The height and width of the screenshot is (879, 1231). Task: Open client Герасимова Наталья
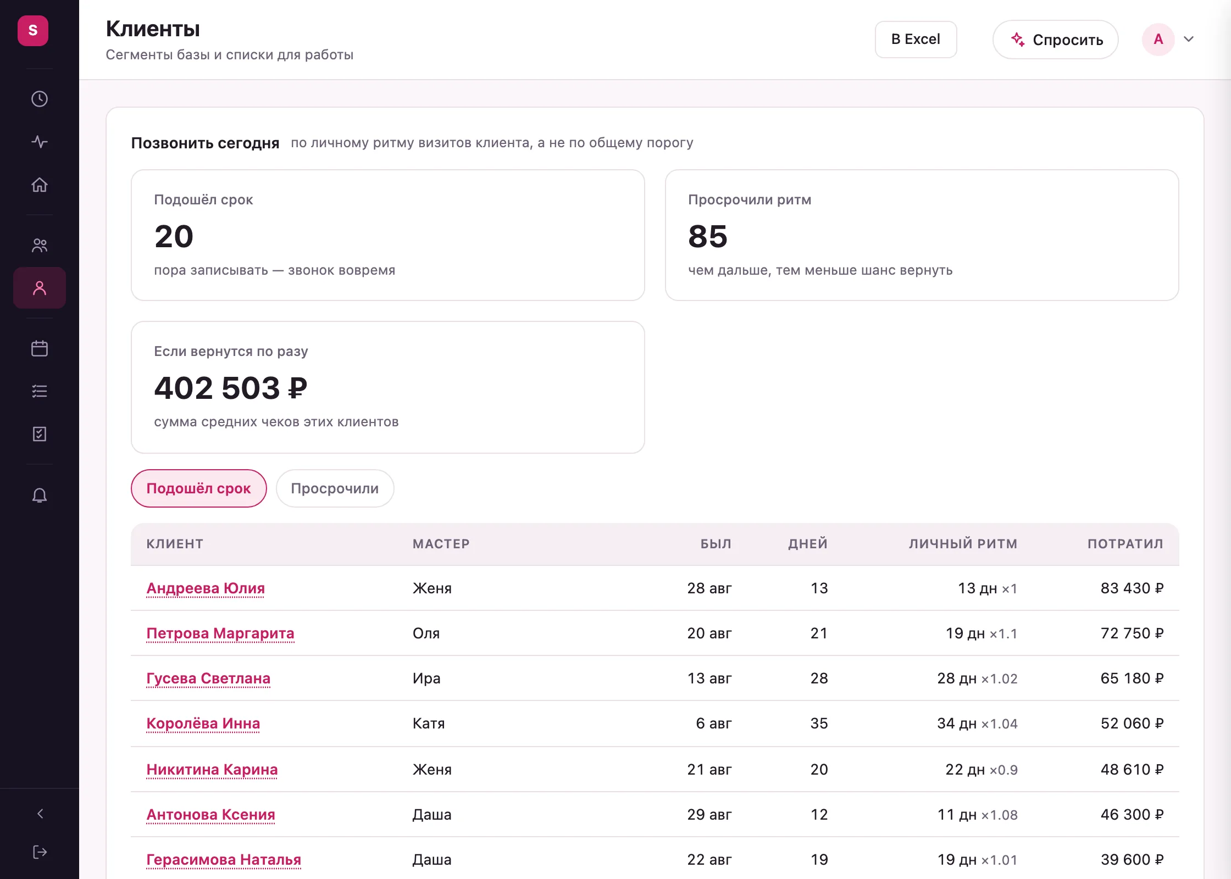(224, 860)
